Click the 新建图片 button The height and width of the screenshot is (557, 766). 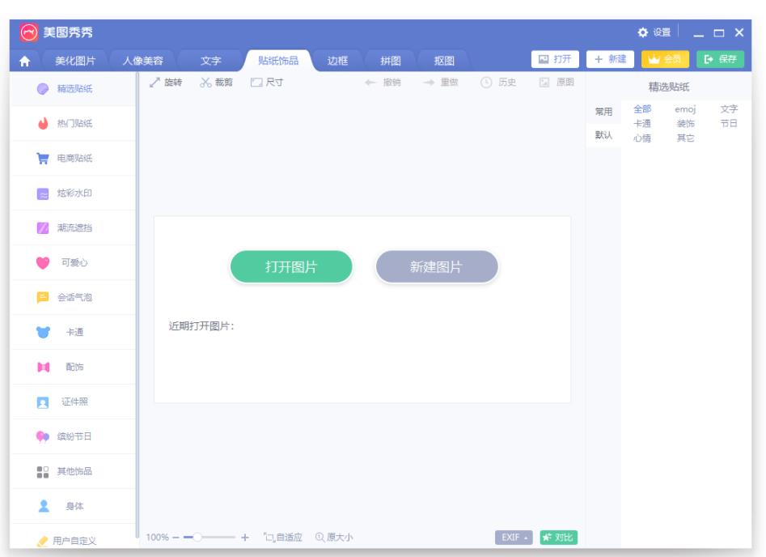coord(437,268)
